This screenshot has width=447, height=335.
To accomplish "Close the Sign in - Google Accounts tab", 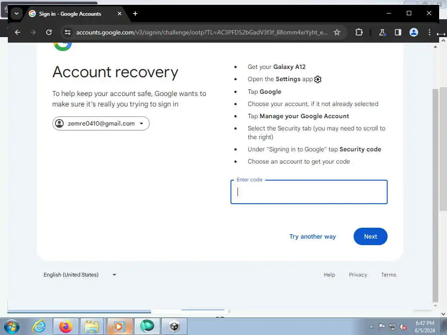I will point(120,14).
